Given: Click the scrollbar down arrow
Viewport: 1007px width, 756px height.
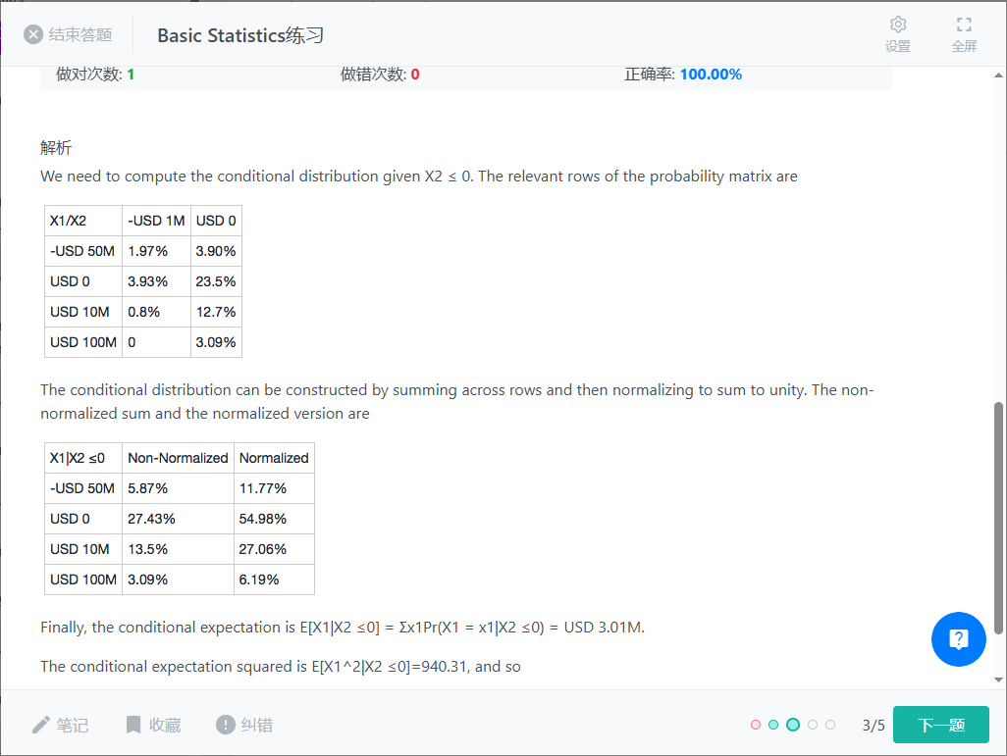Looking at the screenshot, I should [998, 680].
